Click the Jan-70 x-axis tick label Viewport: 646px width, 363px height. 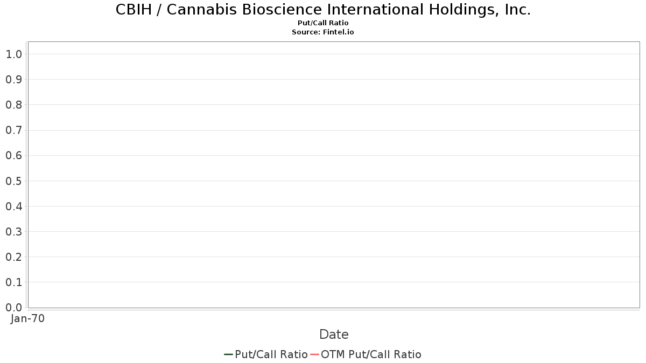[x=27, y=318]
